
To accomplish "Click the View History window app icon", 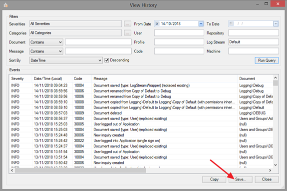I will tap(5, 5).
